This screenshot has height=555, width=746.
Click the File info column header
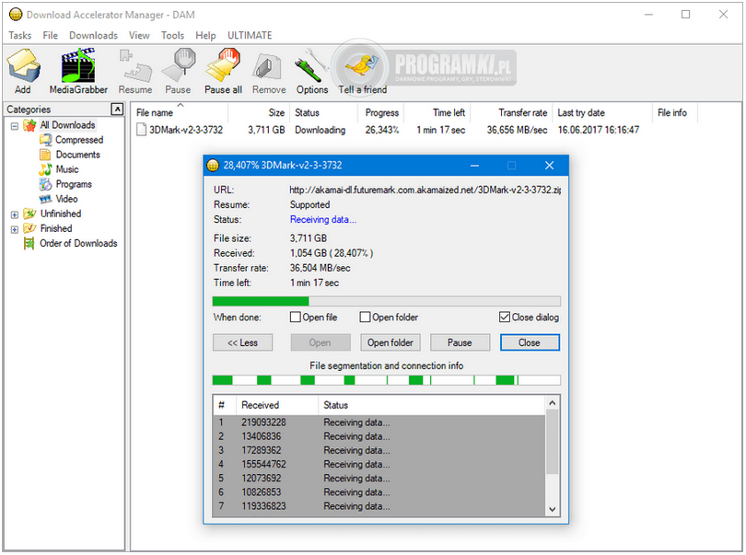[x=675, y=112]
